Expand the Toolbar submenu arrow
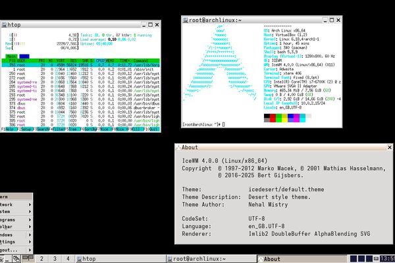Viewport: 395px width, 263px height. pos(30,227)
